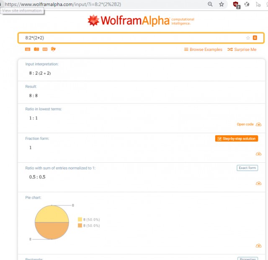Click Surprise Me

point(242,49)
